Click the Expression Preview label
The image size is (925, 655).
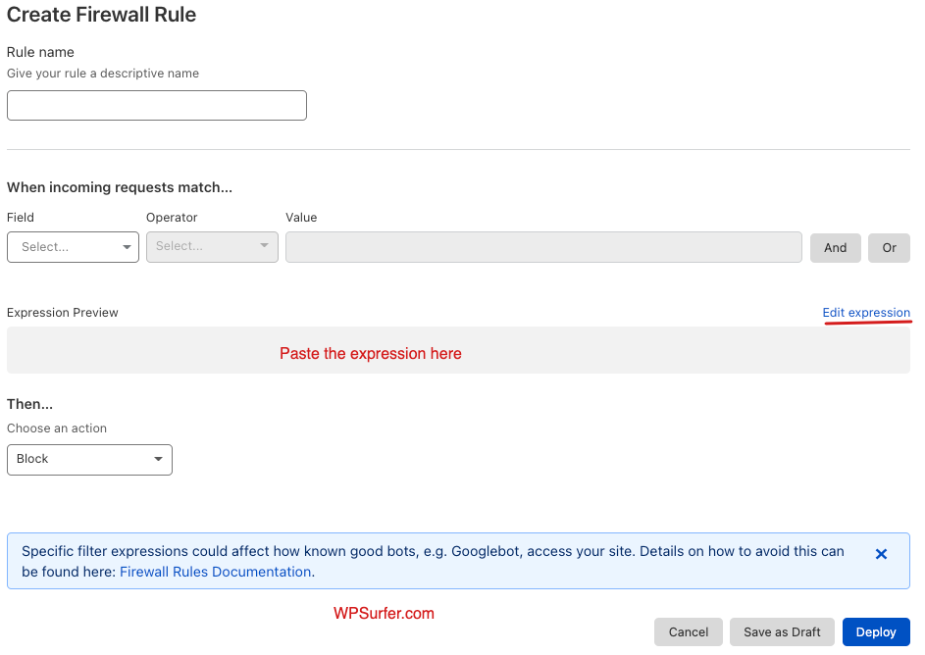[x=63, y=313]
